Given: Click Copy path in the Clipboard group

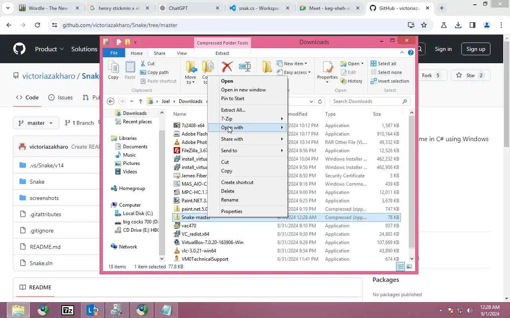Looking at the screenshot, I should pyautogui.click(x=154, y=72).
